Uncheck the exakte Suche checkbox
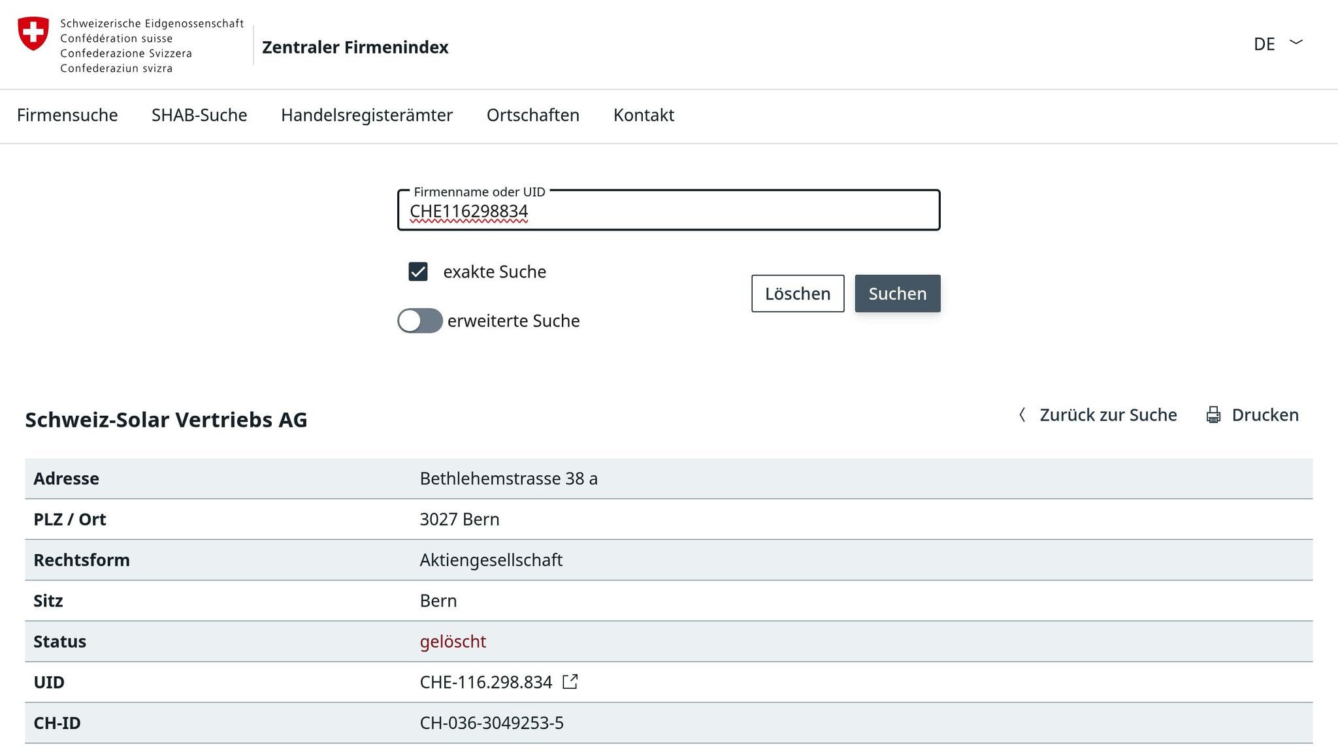This screenshot has height=752, width=1338. tap(418, 272)
